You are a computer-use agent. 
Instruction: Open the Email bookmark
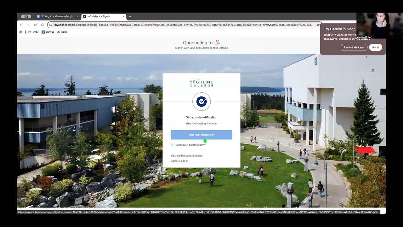click(33, 32)
